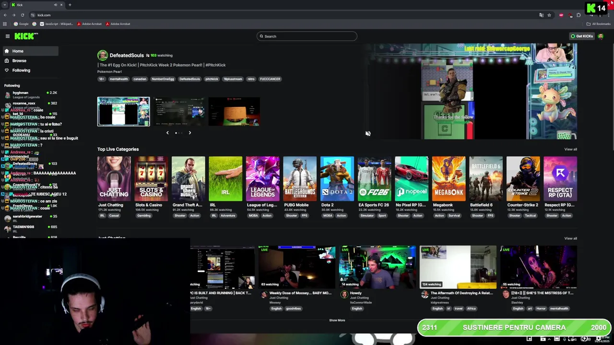614x345 pixels.
Task: Select the first featured stream thumbnail
Action: (123, 112)
